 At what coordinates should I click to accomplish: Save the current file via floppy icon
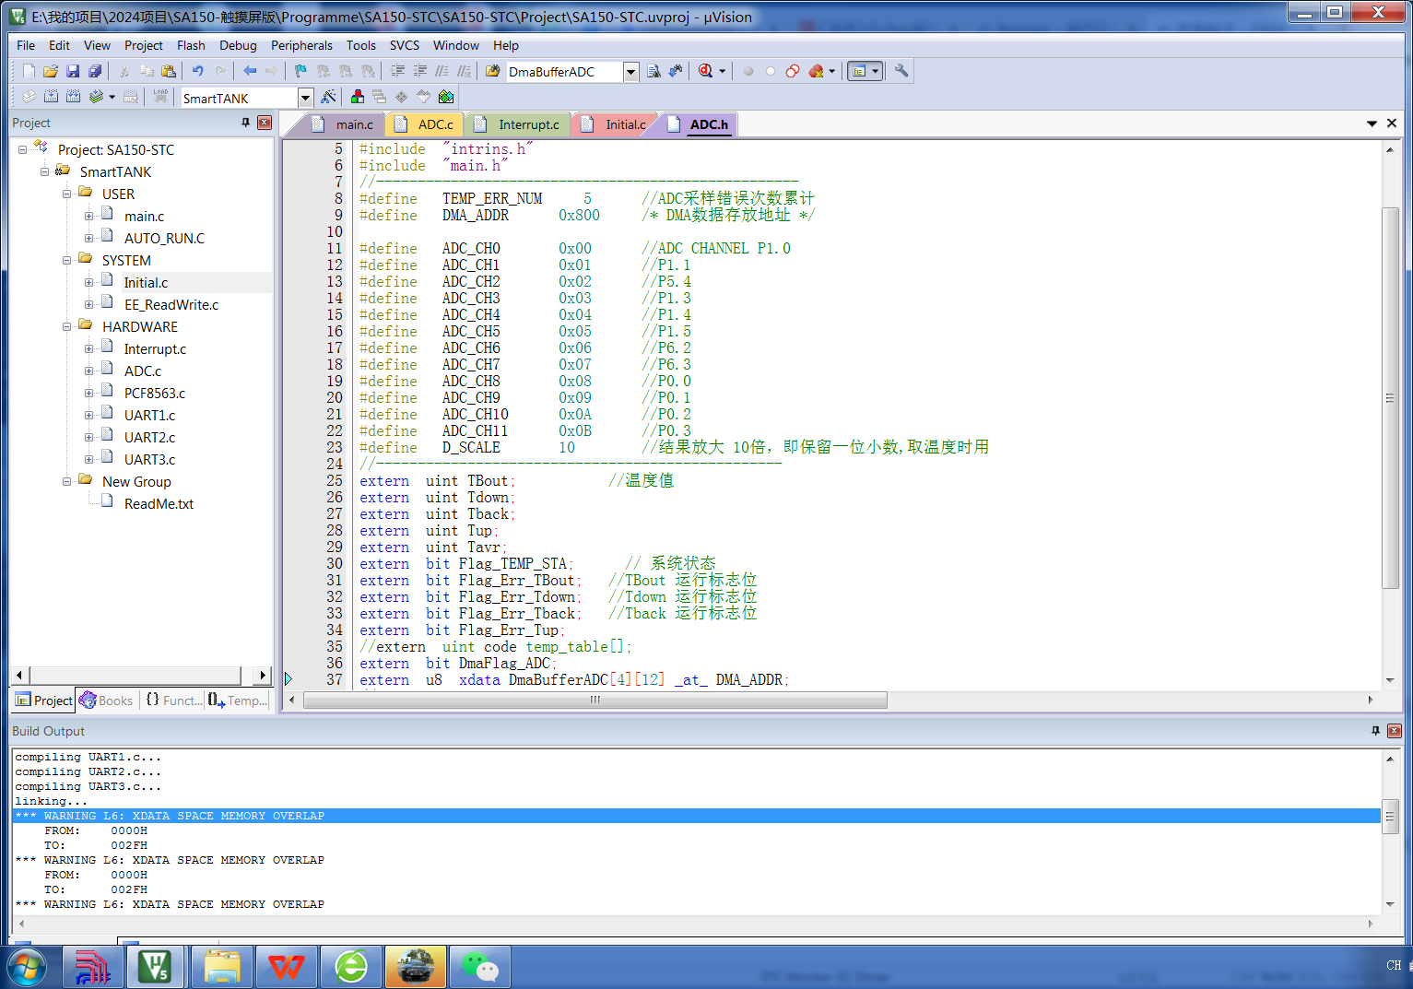coord(73,71)
